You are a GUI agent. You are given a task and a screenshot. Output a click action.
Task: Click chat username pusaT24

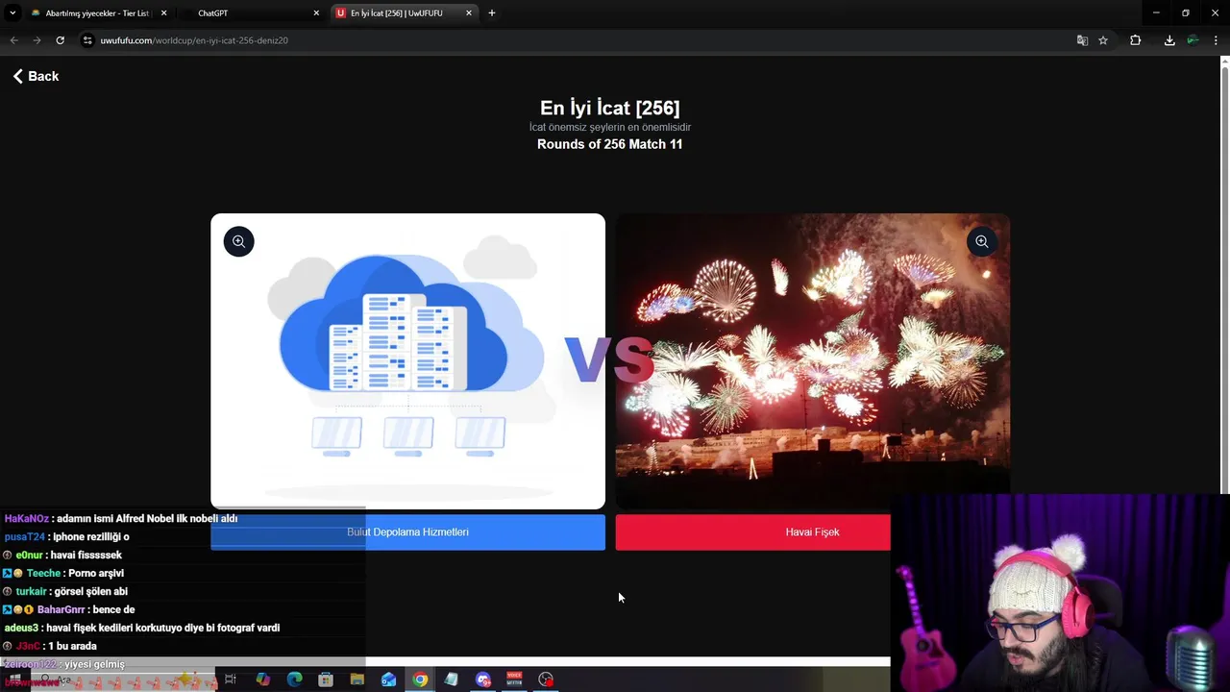click(x=24, y=537)
